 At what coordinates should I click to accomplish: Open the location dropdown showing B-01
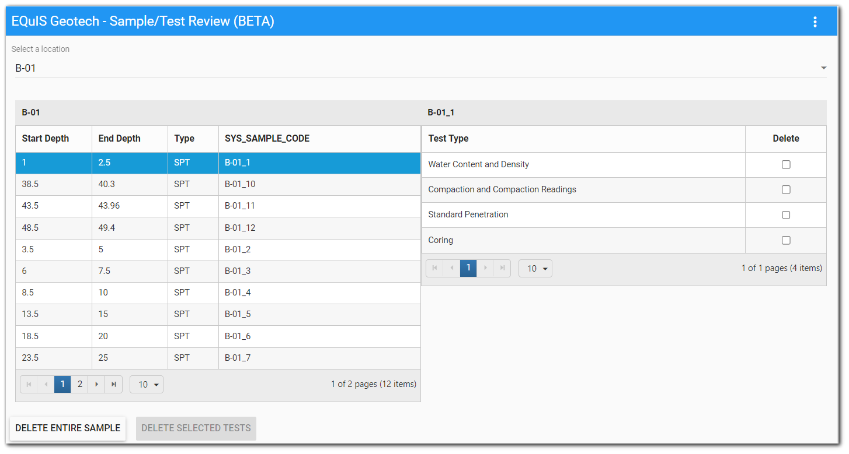click(x=420, y=68)
